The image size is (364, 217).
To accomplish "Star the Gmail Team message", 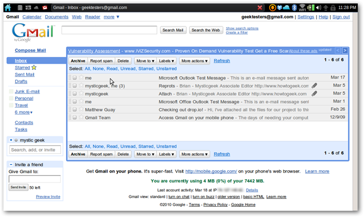I will (x=81, y=117).
